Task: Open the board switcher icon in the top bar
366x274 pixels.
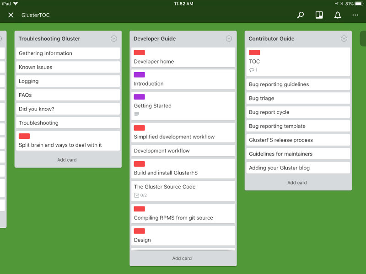Action: [x=319, y=15]
